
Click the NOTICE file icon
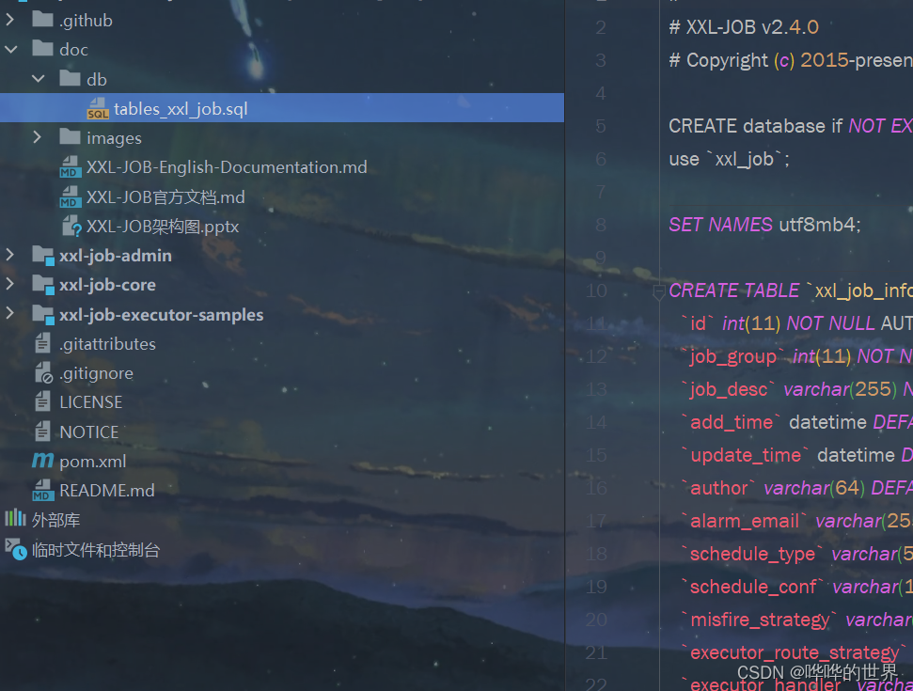click(42, 431)
